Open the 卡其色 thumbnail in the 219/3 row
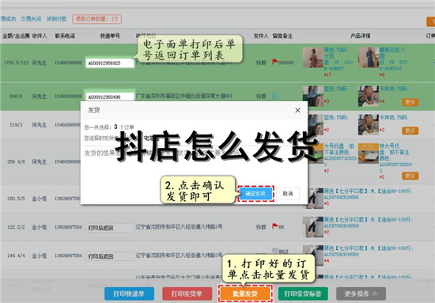The width and height of the screenshot is (435, 303). click(369, 124)
